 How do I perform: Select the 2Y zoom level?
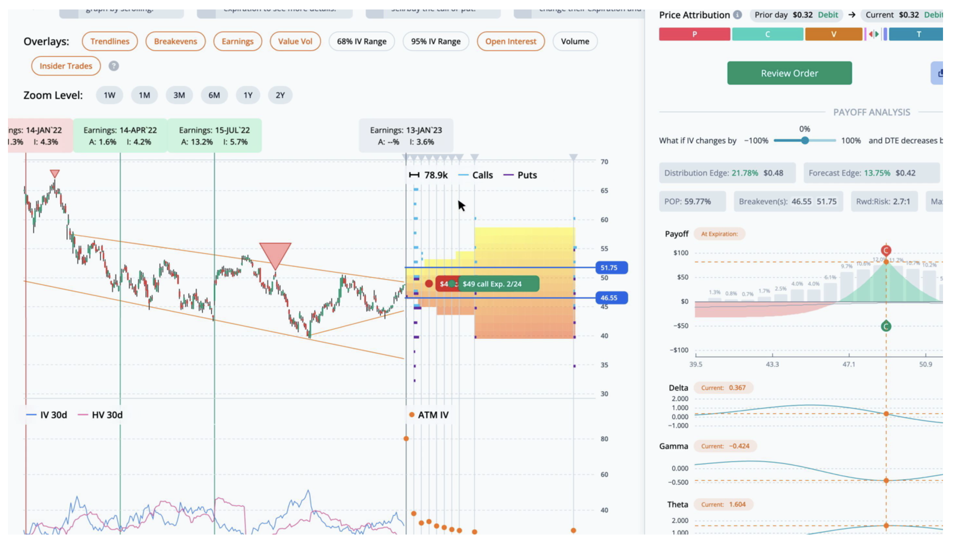click(280, 95)
